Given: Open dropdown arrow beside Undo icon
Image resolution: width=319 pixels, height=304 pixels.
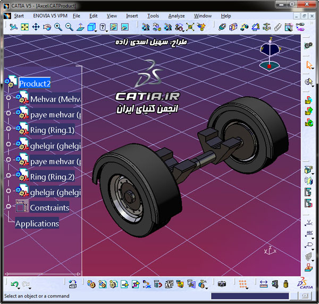Looking at the screenshot, I should [19, 289].
